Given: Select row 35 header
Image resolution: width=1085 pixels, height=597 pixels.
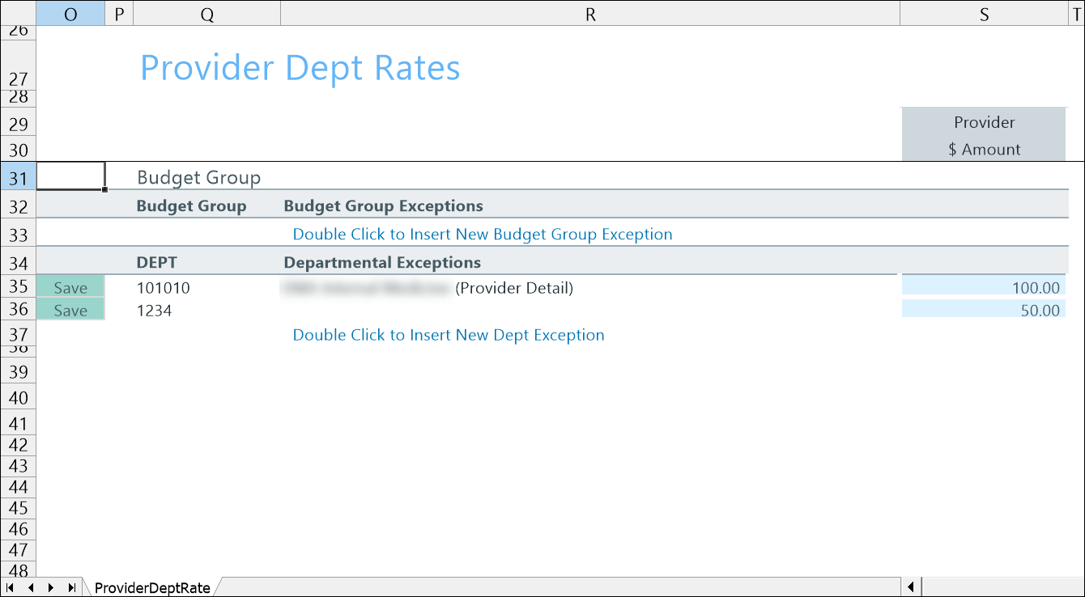Looking at the screenshot, I should [x=18, y=287].
